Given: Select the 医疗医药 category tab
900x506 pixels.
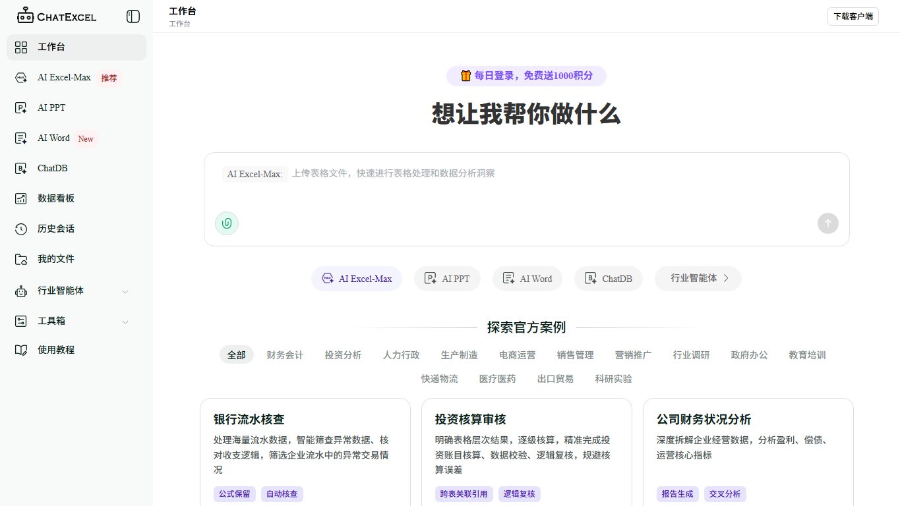Looking at the screenshot, I should 498,379.
